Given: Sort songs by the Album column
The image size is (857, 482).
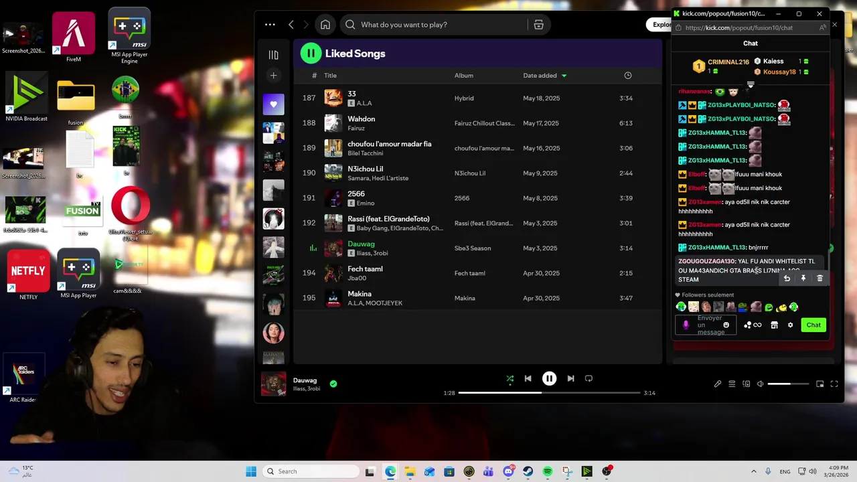Looking at the screenshot, I should 463,76.
